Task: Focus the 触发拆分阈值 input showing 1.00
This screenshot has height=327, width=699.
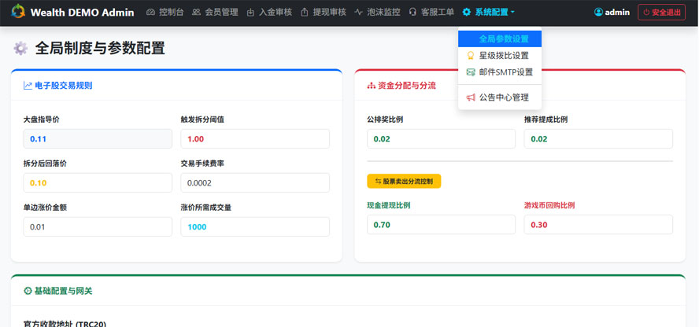Action: (255, 139)
